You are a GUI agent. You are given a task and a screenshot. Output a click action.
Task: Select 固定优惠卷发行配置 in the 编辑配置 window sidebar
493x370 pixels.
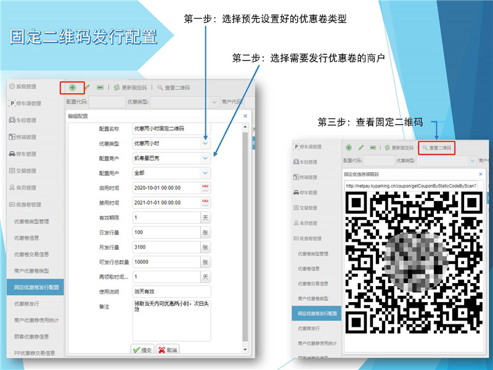tap(35, 287)
